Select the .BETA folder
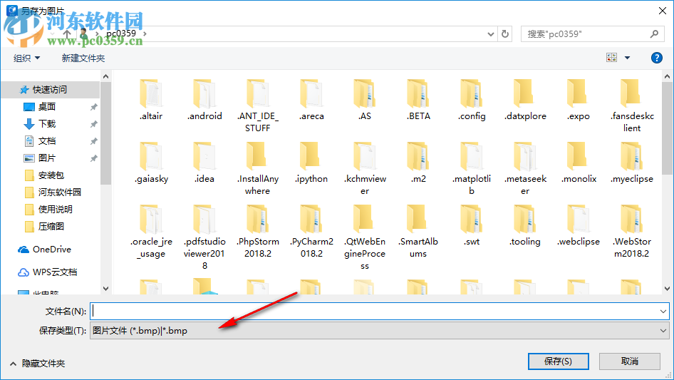Image resolution: width=674 pixels, height=380 pixels. [x=418, y=100]
